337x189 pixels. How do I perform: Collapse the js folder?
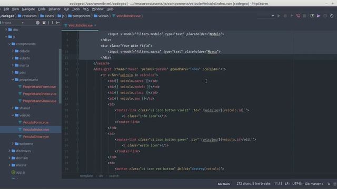click(x=6, y=37)
